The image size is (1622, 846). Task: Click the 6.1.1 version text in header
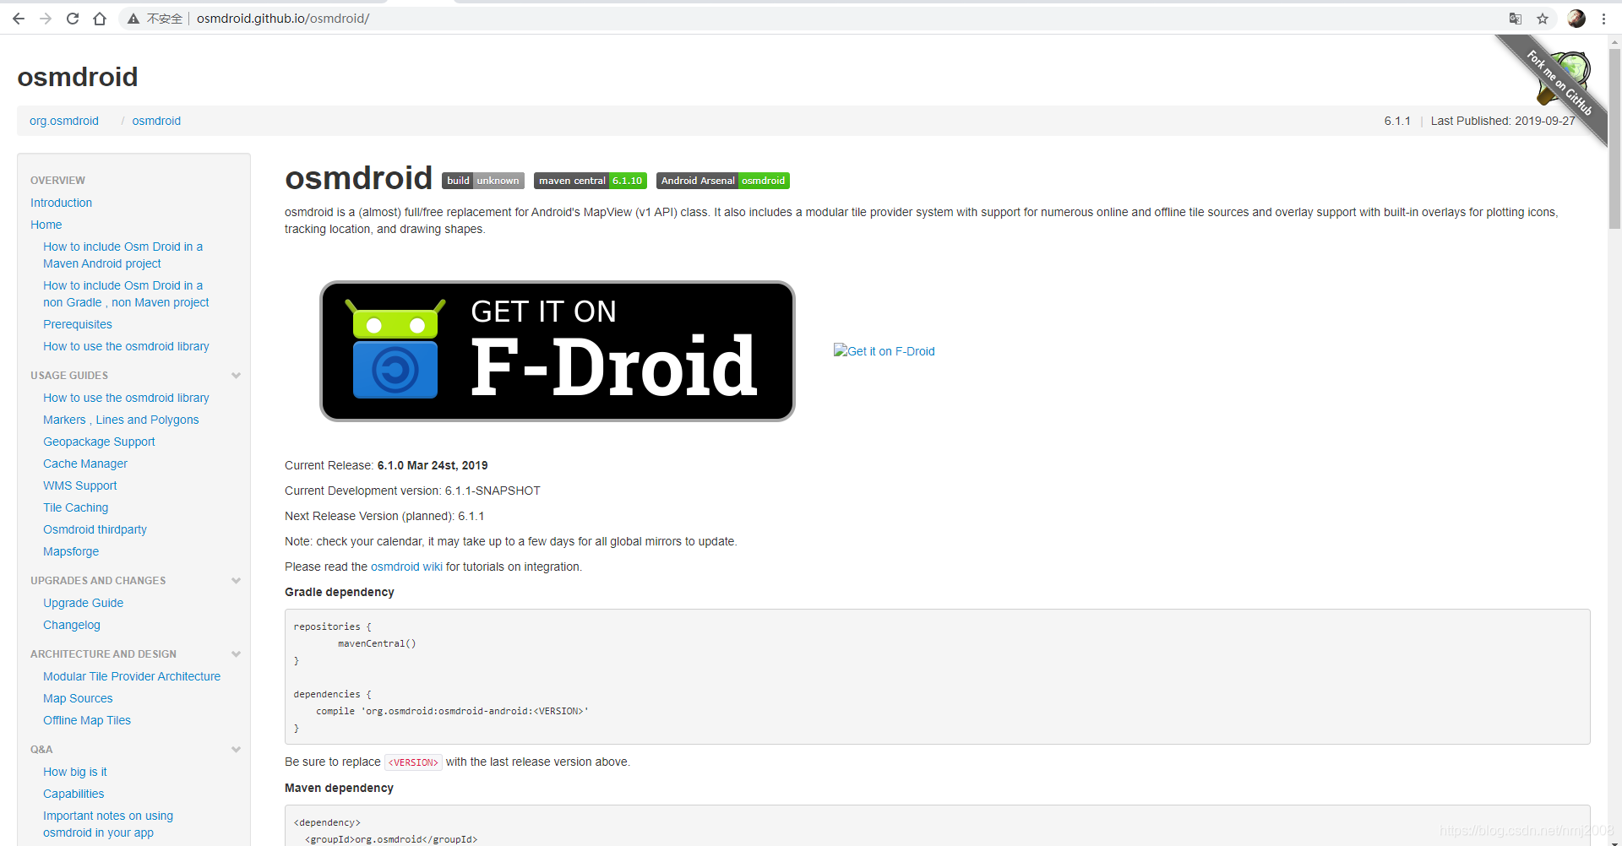[1397, 121]
